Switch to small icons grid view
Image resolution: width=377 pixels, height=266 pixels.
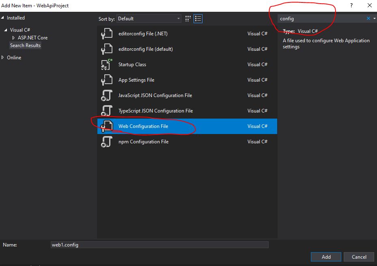point(188,19)
